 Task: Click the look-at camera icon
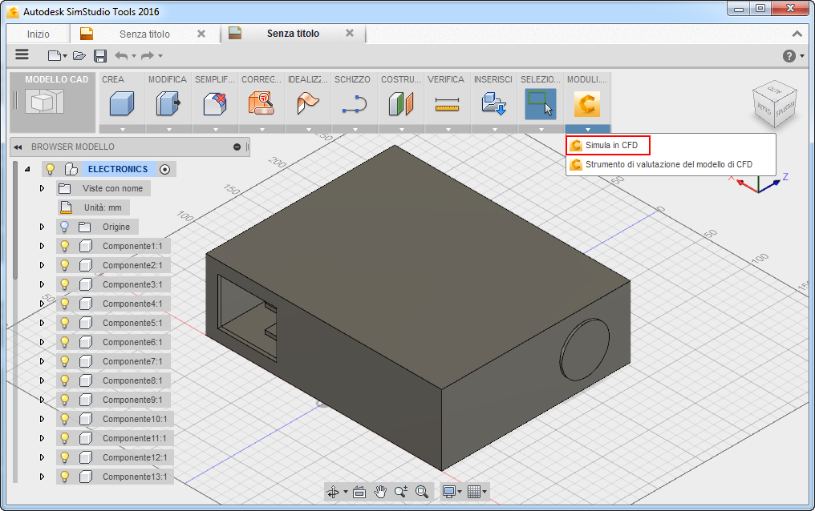point(359,491)
